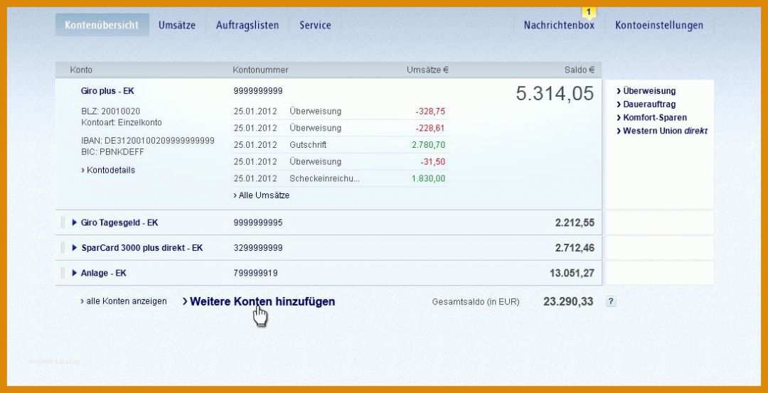Click the Giro plus balance 5.314,05
The height and width of the screenshot is (393, 768).
click(x=555, y=94)
